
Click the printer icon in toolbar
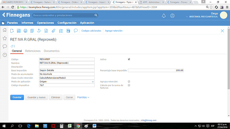[25, 31]
